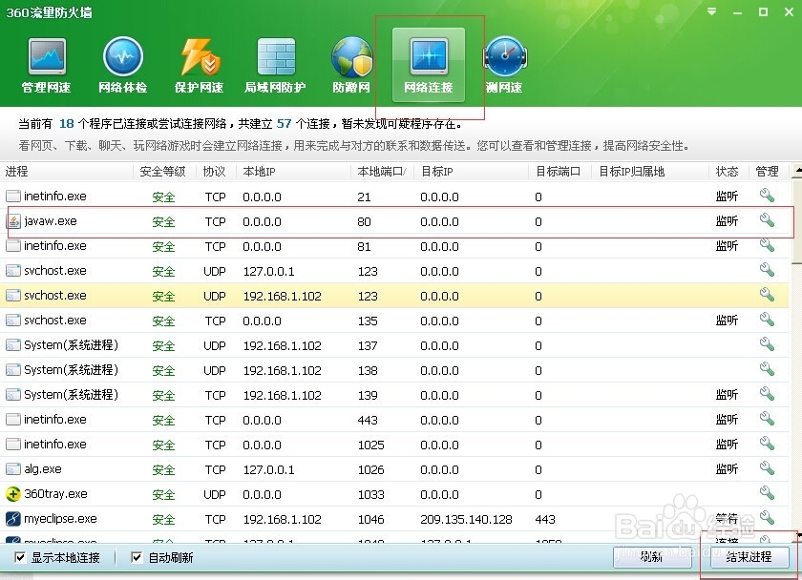This screenshot has width=802, height=580.
Task: Click the manage wrench for inetinfo.exe port 443
Action: (x=767, y=419)
